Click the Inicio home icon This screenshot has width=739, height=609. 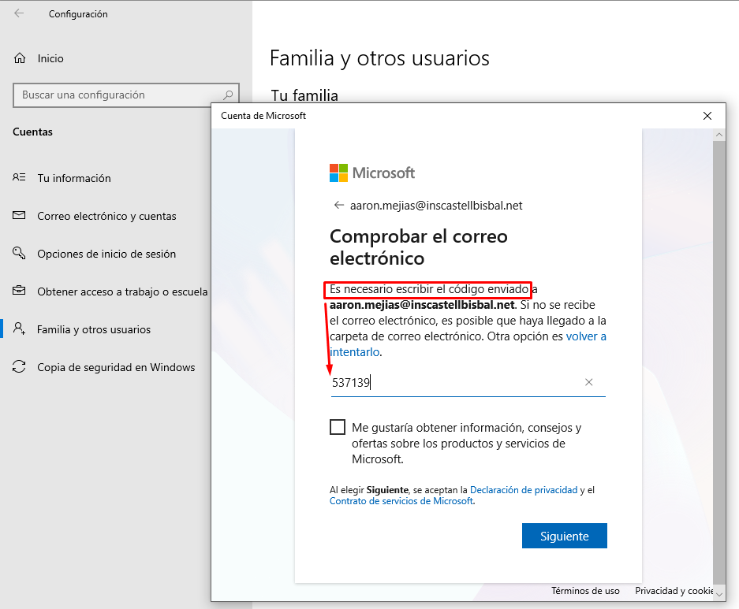20,58
